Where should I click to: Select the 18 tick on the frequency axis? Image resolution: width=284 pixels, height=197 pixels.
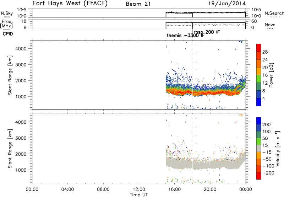[x=23, y=21]
